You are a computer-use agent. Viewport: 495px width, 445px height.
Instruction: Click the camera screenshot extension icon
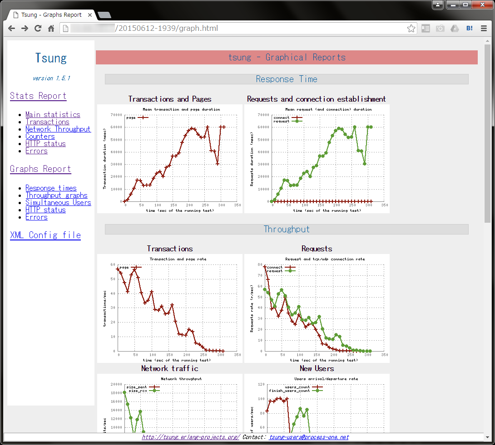point(440,29)
